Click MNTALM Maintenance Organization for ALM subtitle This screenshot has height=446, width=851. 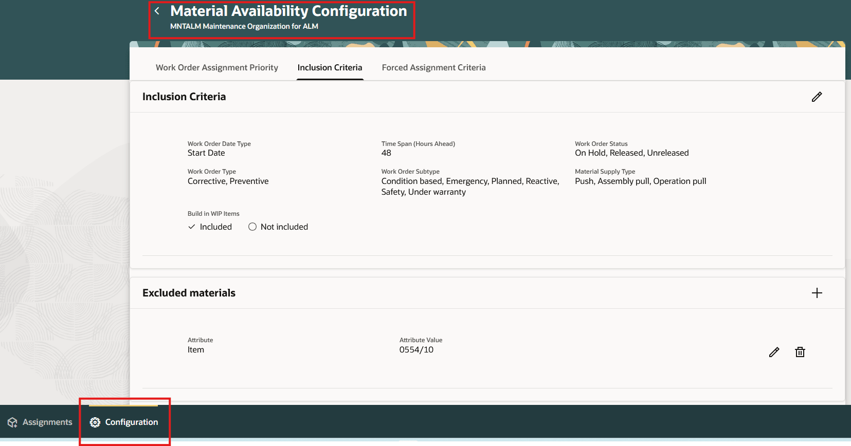(x=244, y=26)
